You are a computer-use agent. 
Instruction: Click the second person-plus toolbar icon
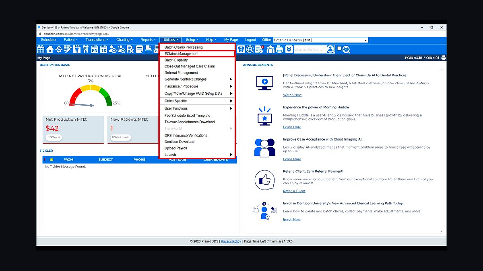tap(122, 49)
